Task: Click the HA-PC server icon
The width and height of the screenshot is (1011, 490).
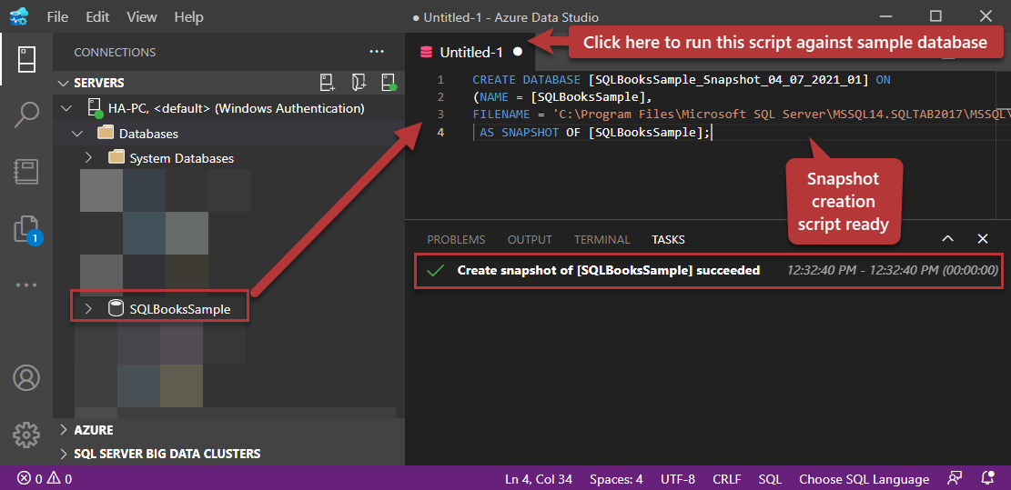Action: tap(96, 108)
